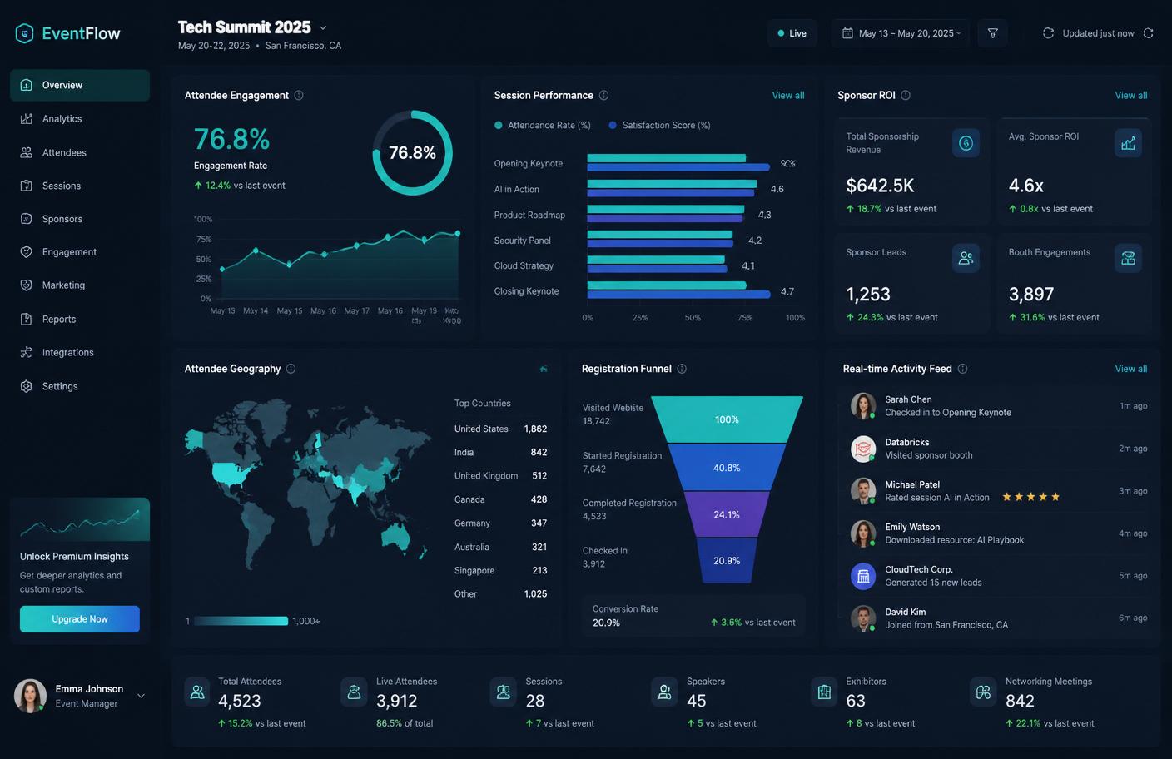Click the filter funnel icon in header
Image resolution: width=1172 pixels, height=759 pixels.
[x=992, y=33]
